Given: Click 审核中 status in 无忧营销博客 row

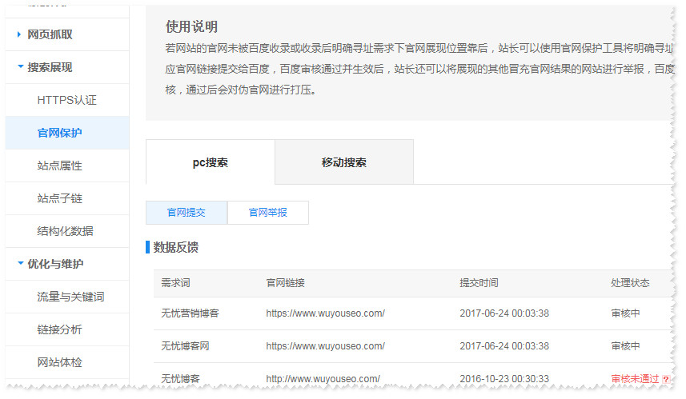Looking at the screenshot, I should (x=625, y=313).
